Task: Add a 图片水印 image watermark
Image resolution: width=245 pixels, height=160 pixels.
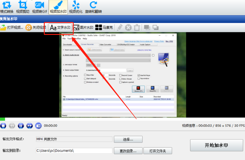Action: pos(83,28)
